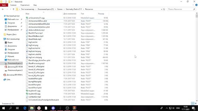Select file CantLetGo.mp3
198x111 pixels.
pos(35,97)
